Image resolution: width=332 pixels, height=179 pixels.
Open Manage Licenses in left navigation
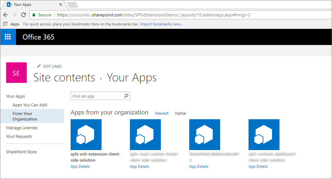coord(22,128)
